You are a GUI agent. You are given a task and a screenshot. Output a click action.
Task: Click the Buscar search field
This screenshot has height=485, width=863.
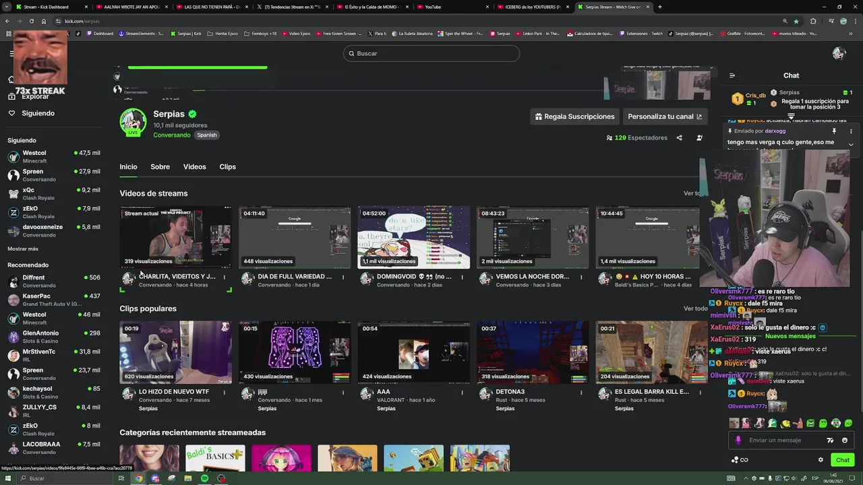coord(431,53)
